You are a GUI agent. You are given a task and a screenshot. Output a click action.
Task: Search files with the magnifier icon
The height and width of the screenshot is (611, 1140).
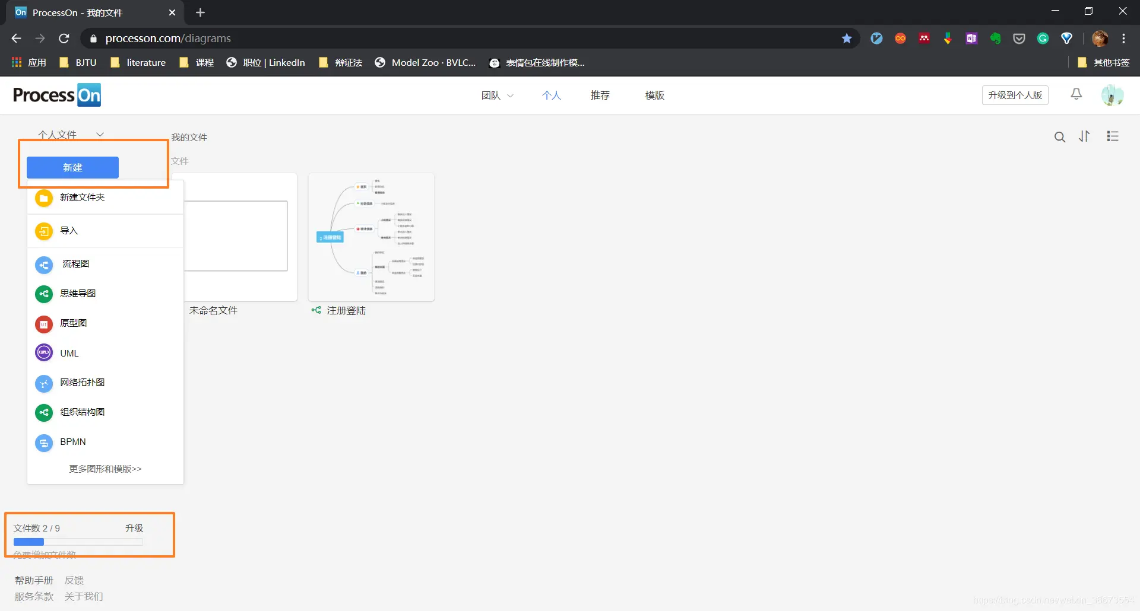click(x=1060, y=137)
